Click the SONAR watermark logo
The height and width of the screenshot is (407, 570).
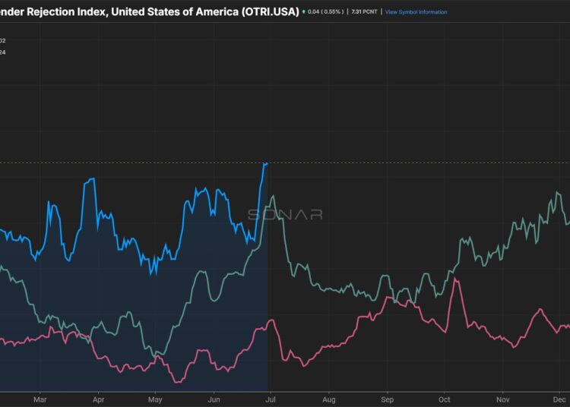285,215
